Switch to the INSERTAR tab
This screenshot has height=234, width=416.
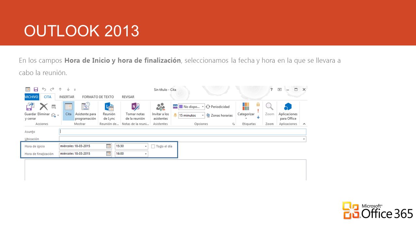click(x=67, y=97)
